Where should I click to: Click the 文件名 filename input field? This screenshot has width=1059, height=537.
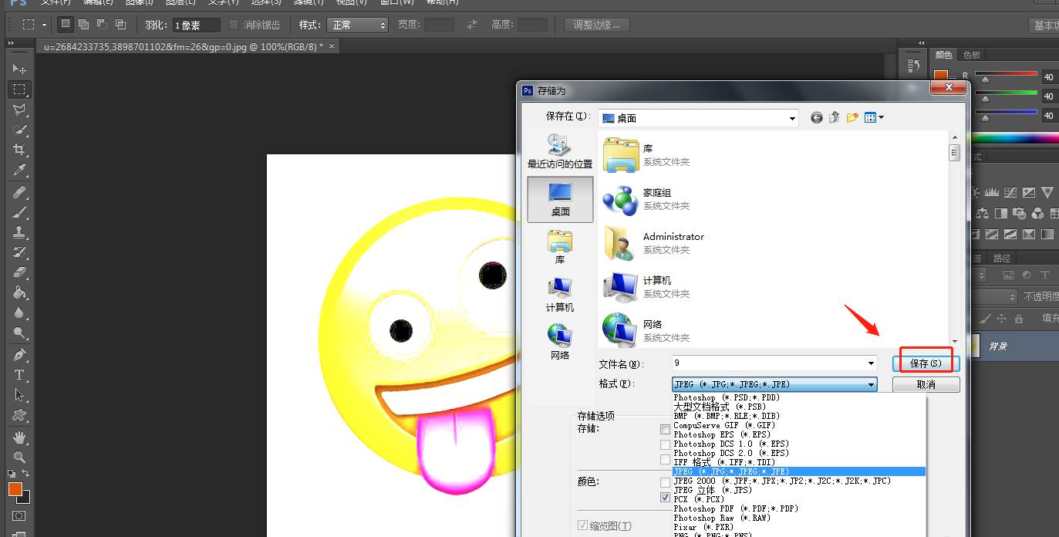click(x=768, y=363)
